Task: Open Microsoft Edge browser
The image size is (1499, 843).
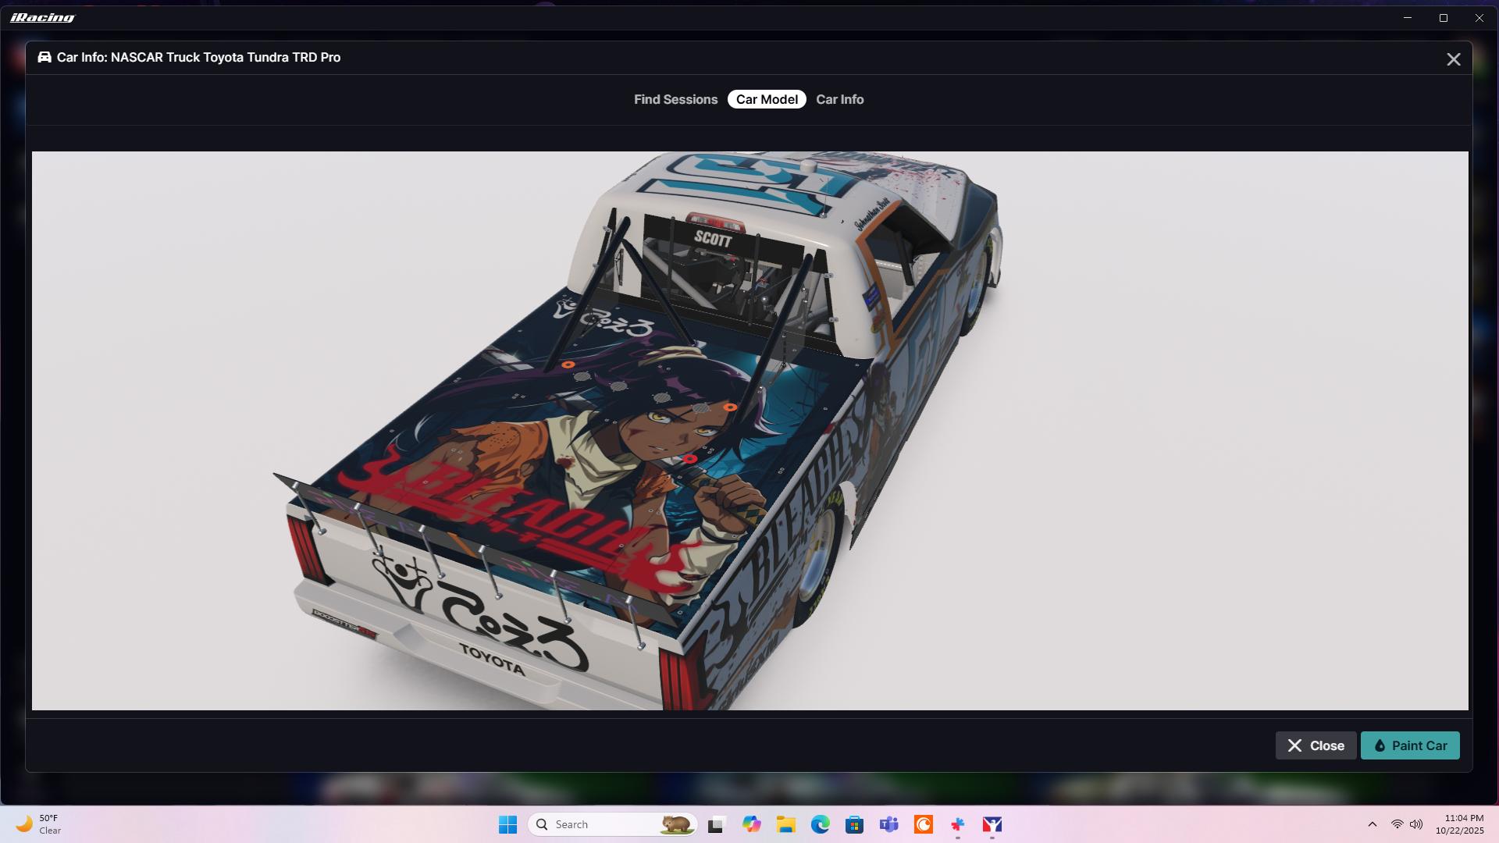Action: click(x=820, y=824)
